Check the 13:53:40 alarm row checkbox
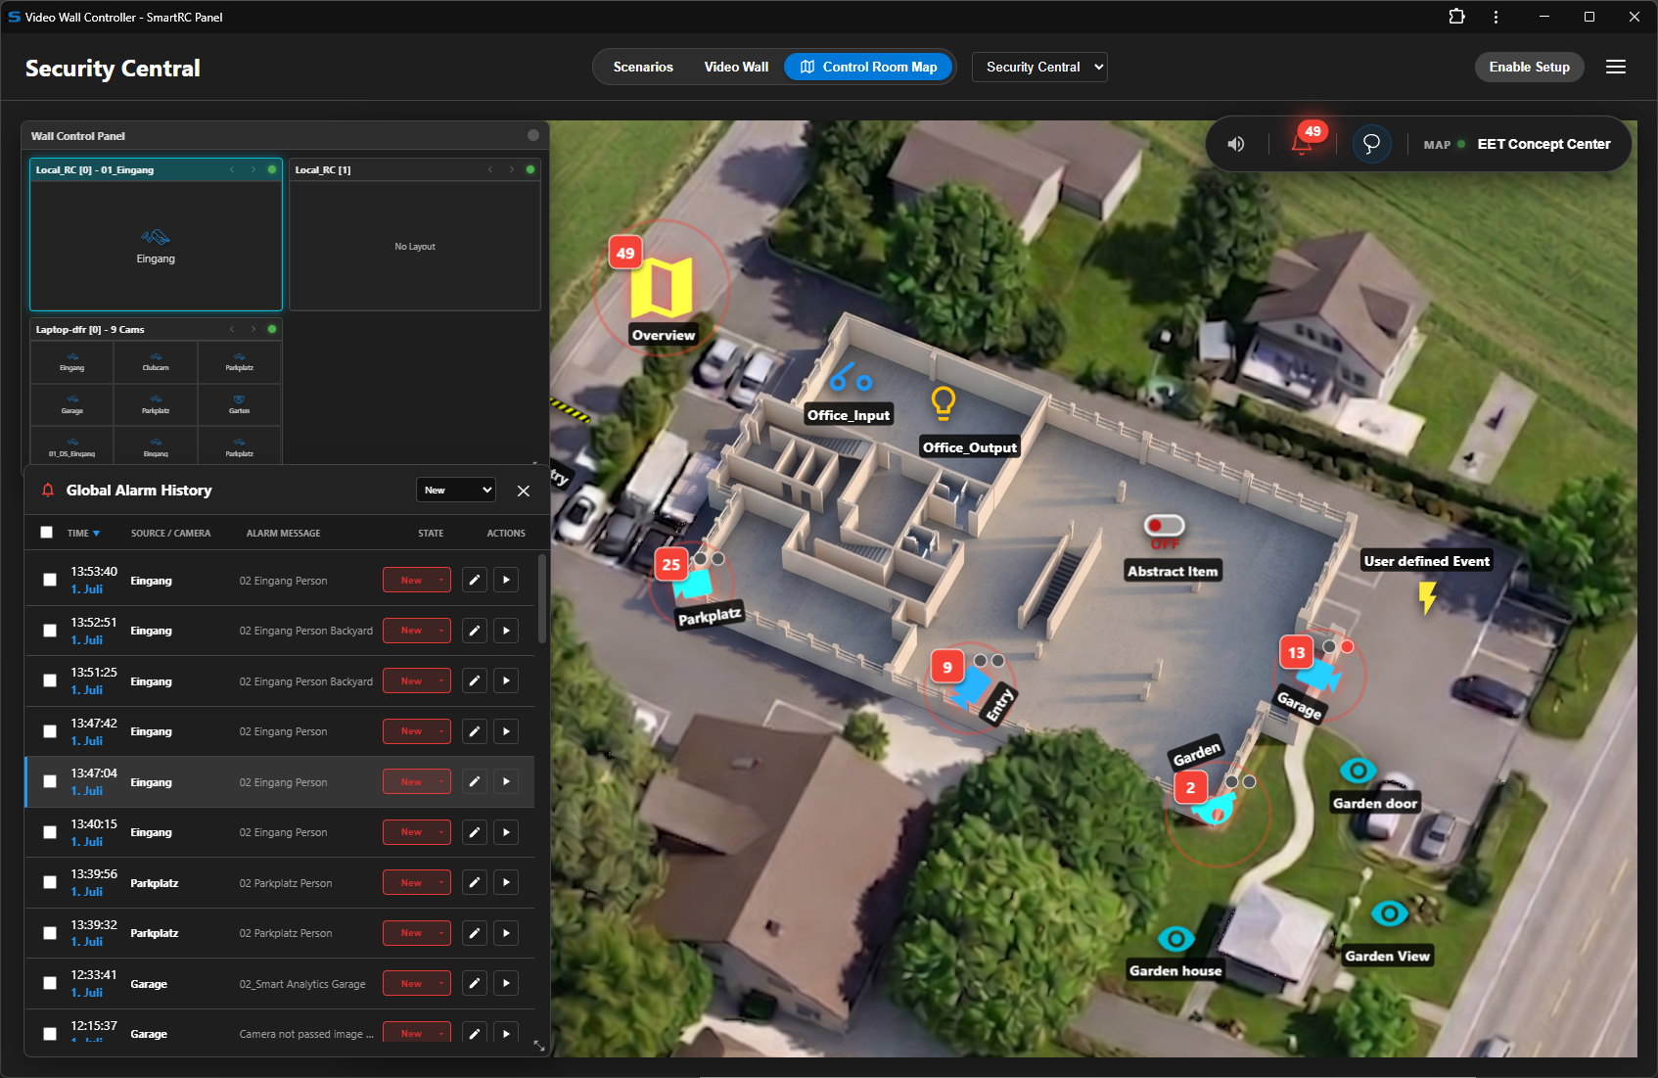This screenshot has height=1078, width=1658. 50,580
